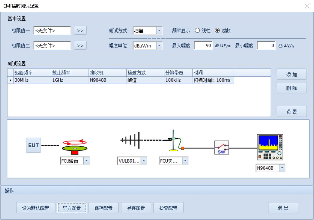314x220 pixels.
Task: Click the SW switch box icon
Action: (221, 148)
